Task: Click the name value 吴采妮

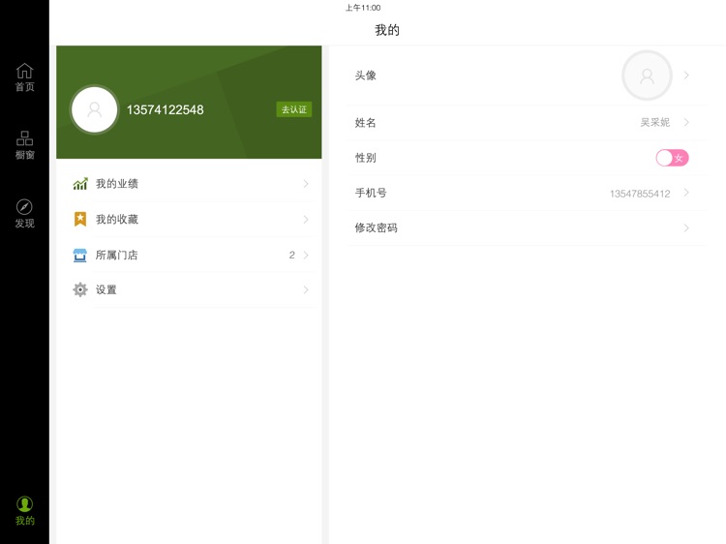Action: pyautogui.click(x=654, y=122)
